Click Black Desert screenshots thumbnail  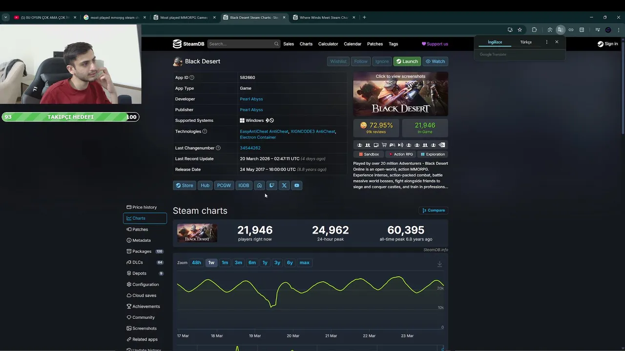(400, 94)
